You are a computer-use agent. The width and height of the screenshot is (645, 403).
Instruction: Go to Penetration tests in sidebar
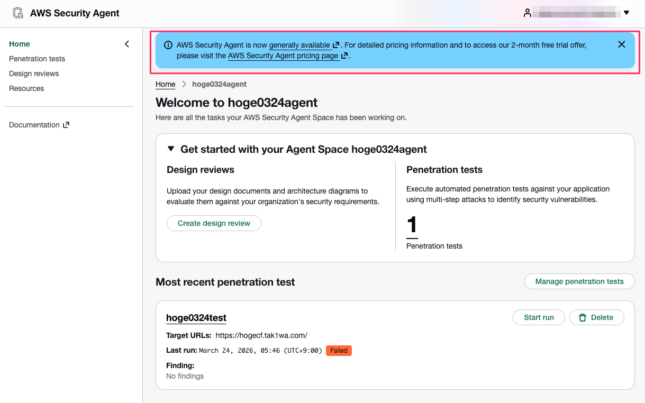(37, 59)
